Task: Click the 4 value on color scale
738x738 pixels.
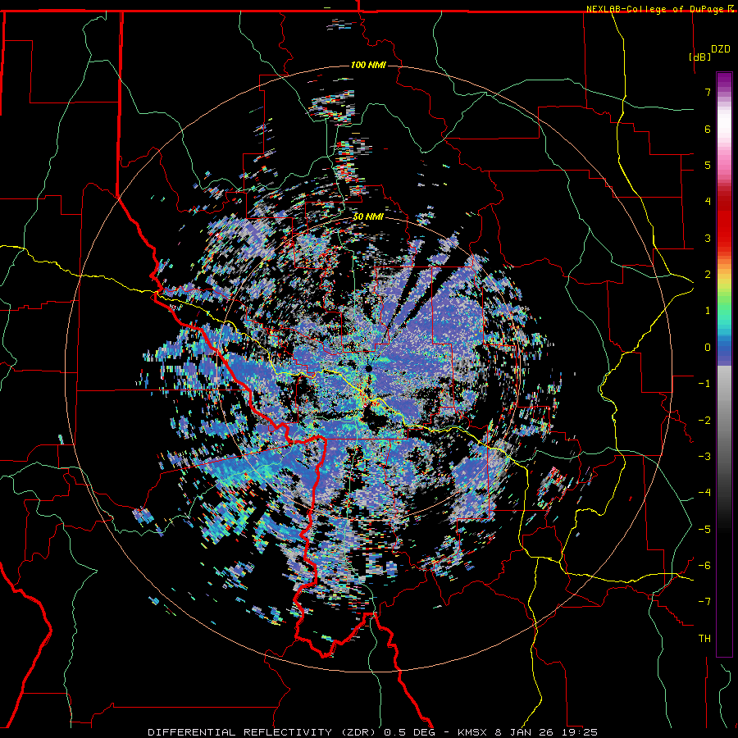Action: (x=708, y=202)
